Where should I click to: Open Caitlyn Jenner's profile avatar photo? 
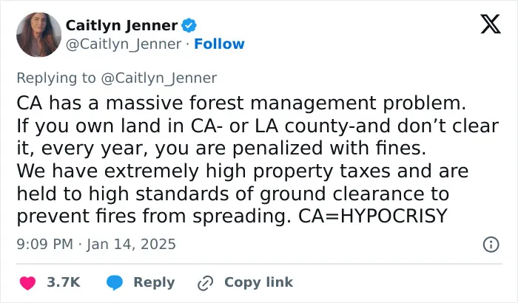(x=38, y=35)
